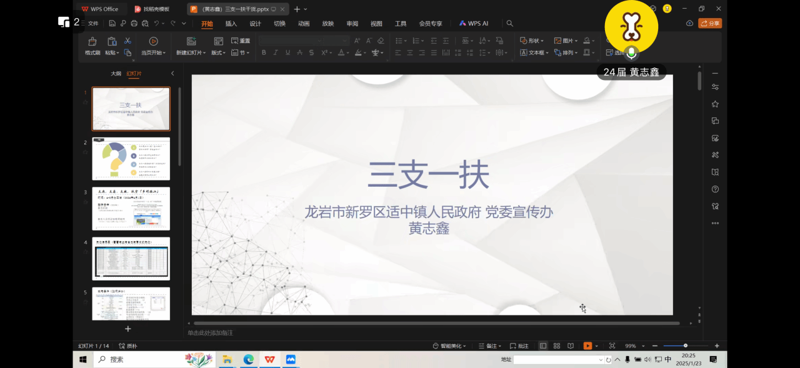
Task: Open WPS app from Windows taskbar
Action: coord(269,359)
